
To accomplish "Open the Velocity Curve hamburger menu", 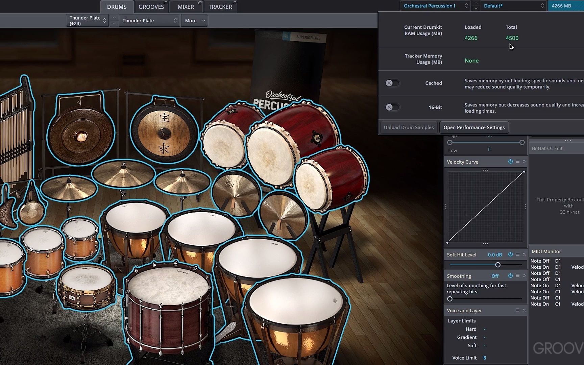I will [517, 162].
